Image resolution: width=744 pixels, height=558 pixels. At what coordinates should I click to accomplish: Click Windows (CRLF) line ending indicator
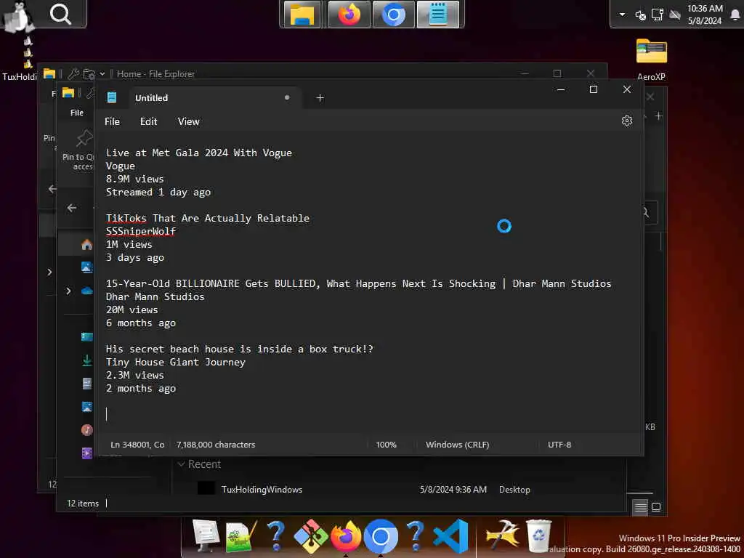coord(457,445)
